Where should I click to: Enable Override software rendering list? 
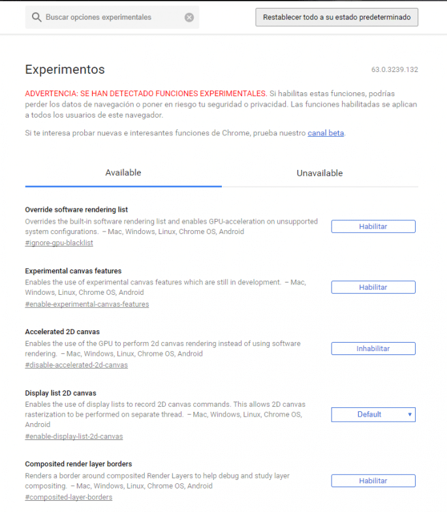[x=373, y=226]
